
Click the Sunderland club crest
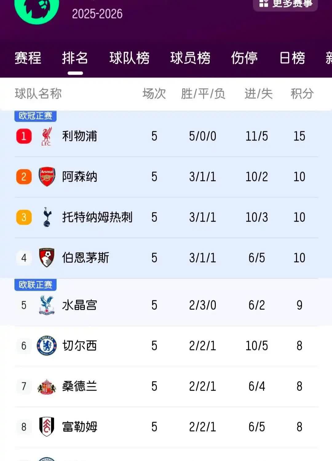47,386
